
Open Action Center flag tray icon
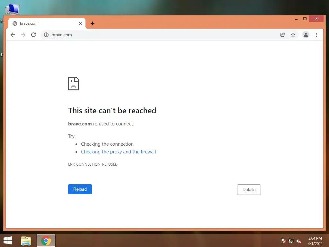pyautogui.click(x=283, y=241)
